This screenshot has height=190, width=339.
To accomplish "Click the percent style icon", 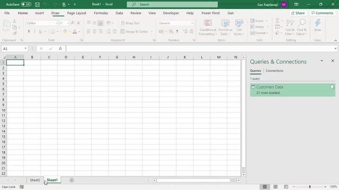I will click(171, 32).
